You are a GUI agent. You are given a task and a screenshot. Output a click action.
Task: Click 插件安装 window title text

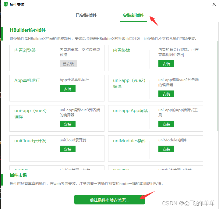pyautogui.click(x=17, y=5)
